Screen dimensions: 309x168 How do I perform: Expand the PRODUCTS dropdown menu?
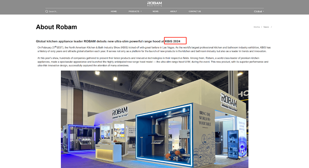point(135,11)
